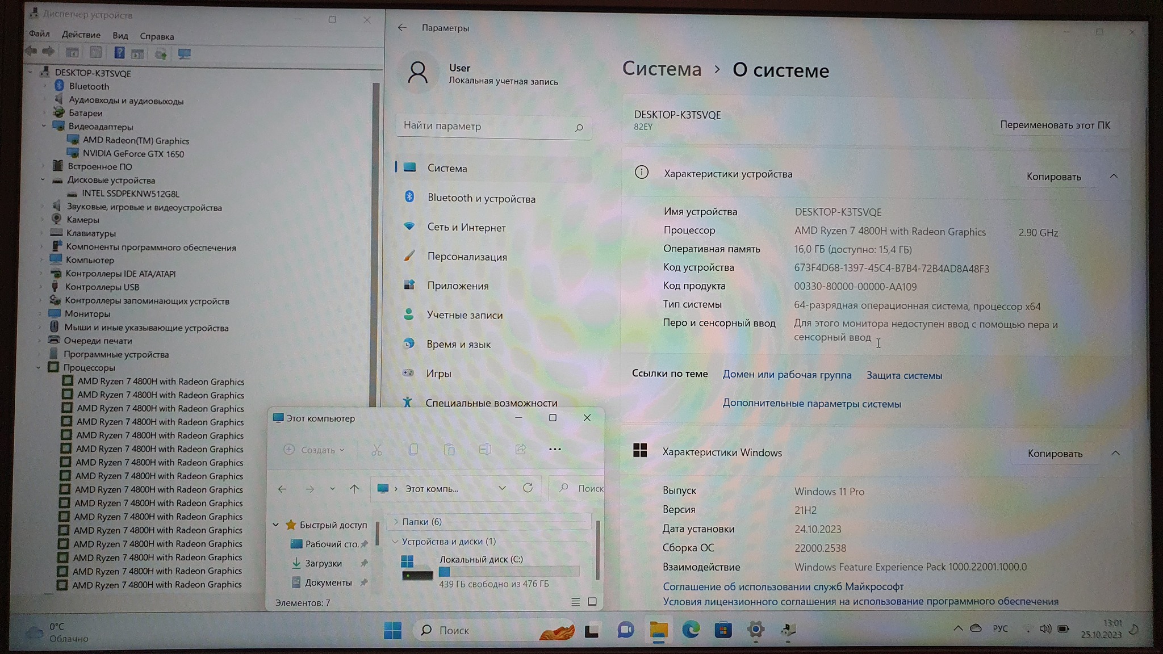Click the Windows Start button on taskbar
This screenshot has width=1163, height=654.
392,630
